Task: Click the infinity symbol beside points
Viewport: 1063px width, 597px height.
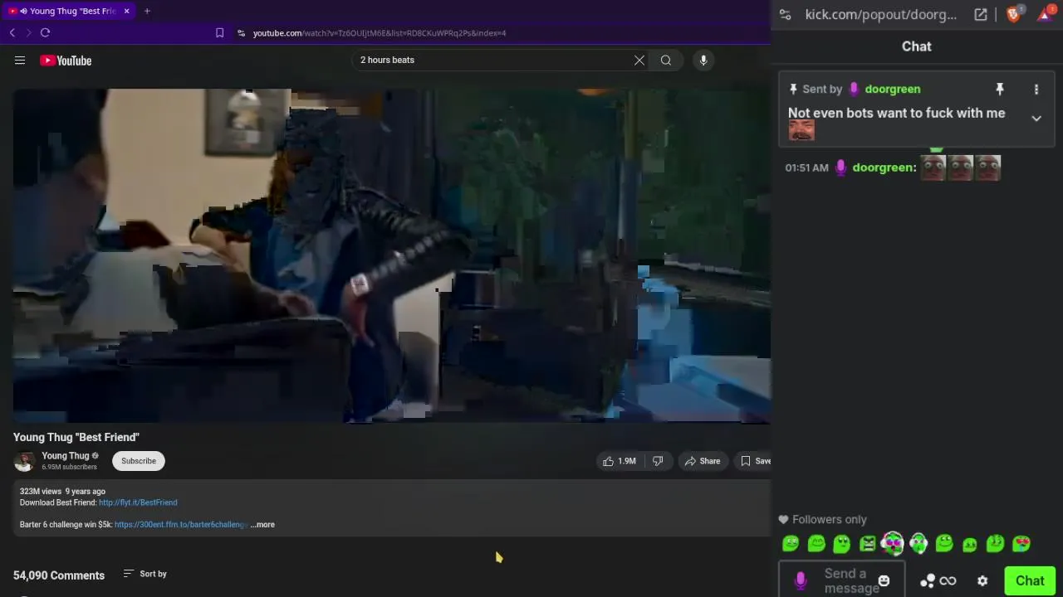Action: coord(948,580)
